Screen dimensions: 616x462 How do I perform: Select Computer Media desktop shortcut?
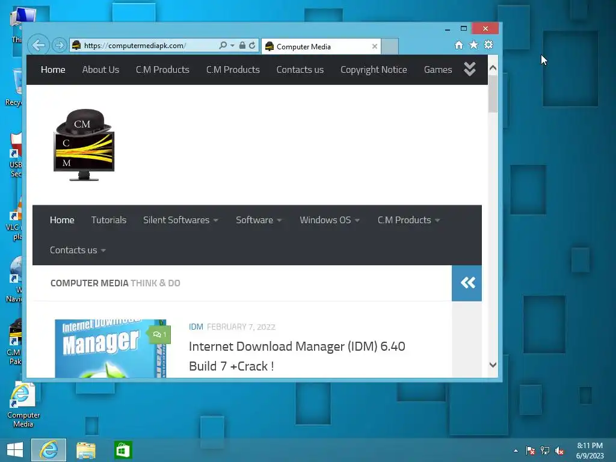tap(23, 405)
